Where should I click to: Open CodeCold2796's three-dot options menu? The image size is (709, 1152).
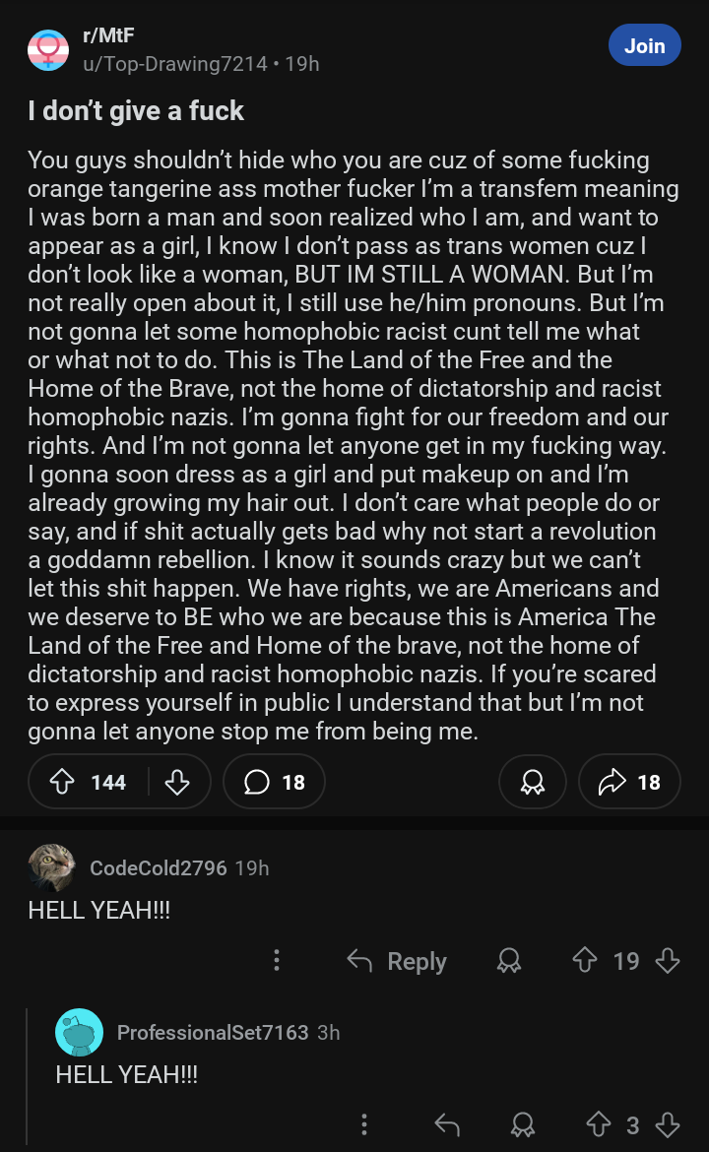tap(277, 961)
